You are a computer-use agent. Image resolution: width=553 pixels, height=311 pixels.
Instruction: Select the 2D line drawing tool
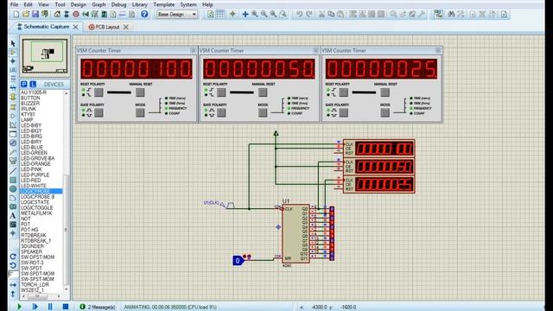coord(13,171)
